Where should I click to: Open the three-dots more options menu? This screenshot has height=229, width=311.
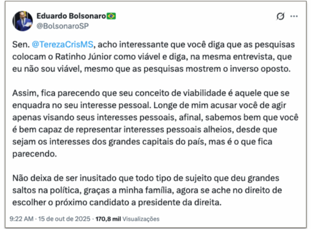click(294, 16)
